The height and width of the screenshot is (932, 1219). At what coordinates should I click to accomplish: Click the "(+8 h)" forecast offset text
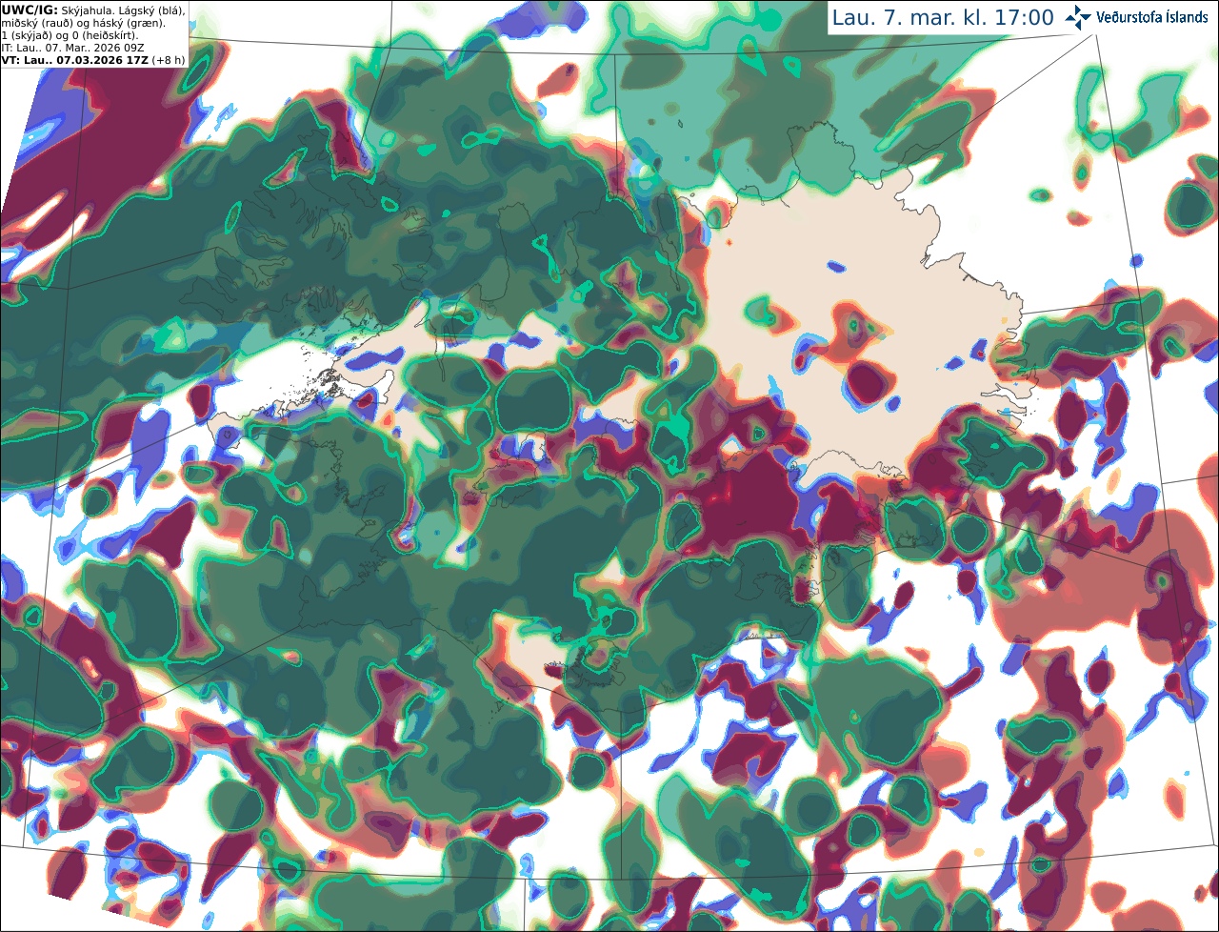(168, 60)
